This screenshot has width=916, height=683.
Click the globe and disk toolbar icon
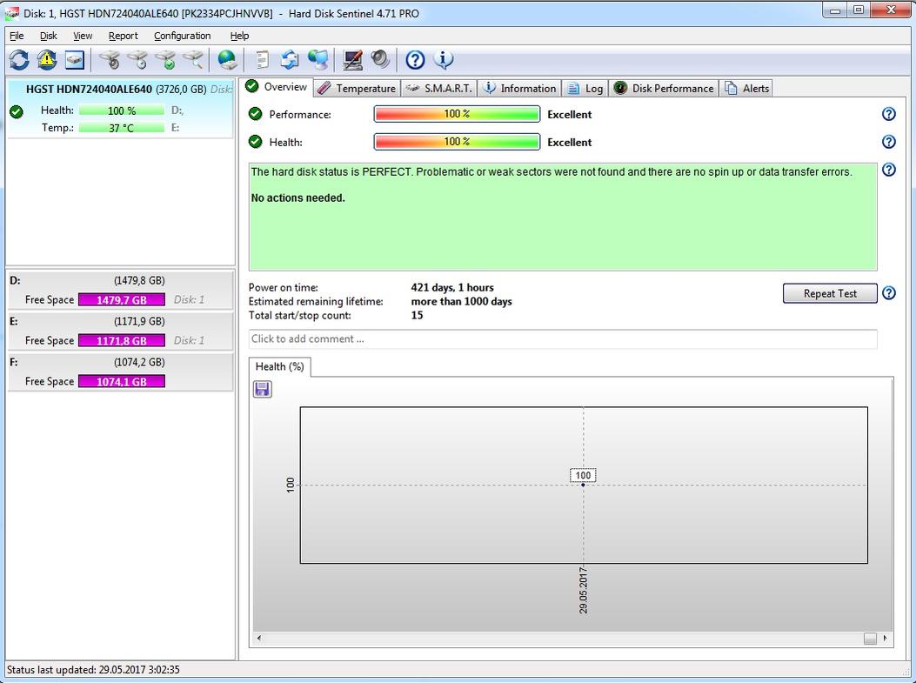pos(227,59)
